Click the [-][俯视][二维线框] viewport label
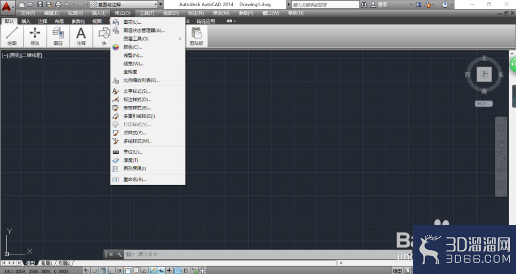The height and width of the screenshot is (274, 516). [22, 55]
